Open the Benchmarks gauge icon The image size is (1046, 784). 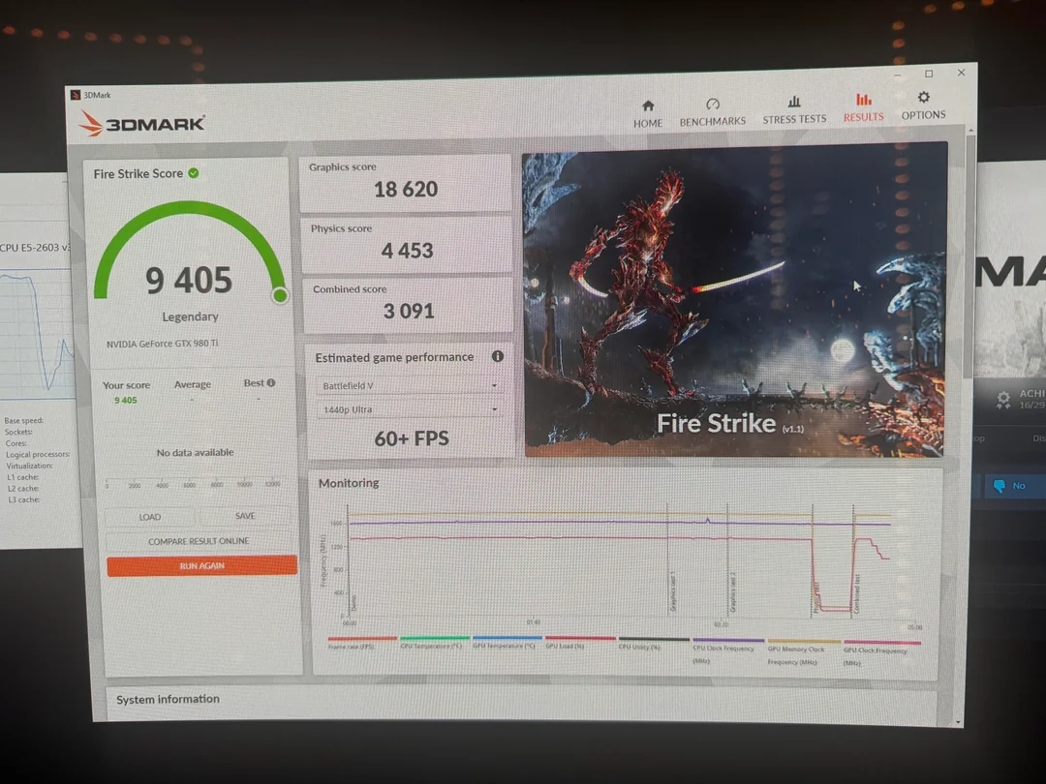tap(713, 104)
